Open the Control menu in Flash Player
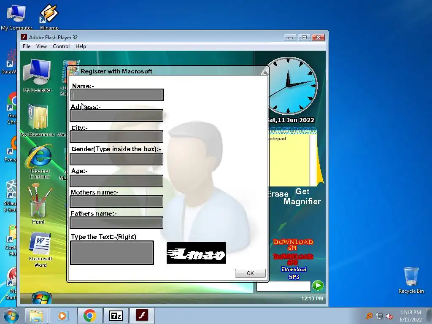This screenshot has width=432, height=324. coord(61,46)
